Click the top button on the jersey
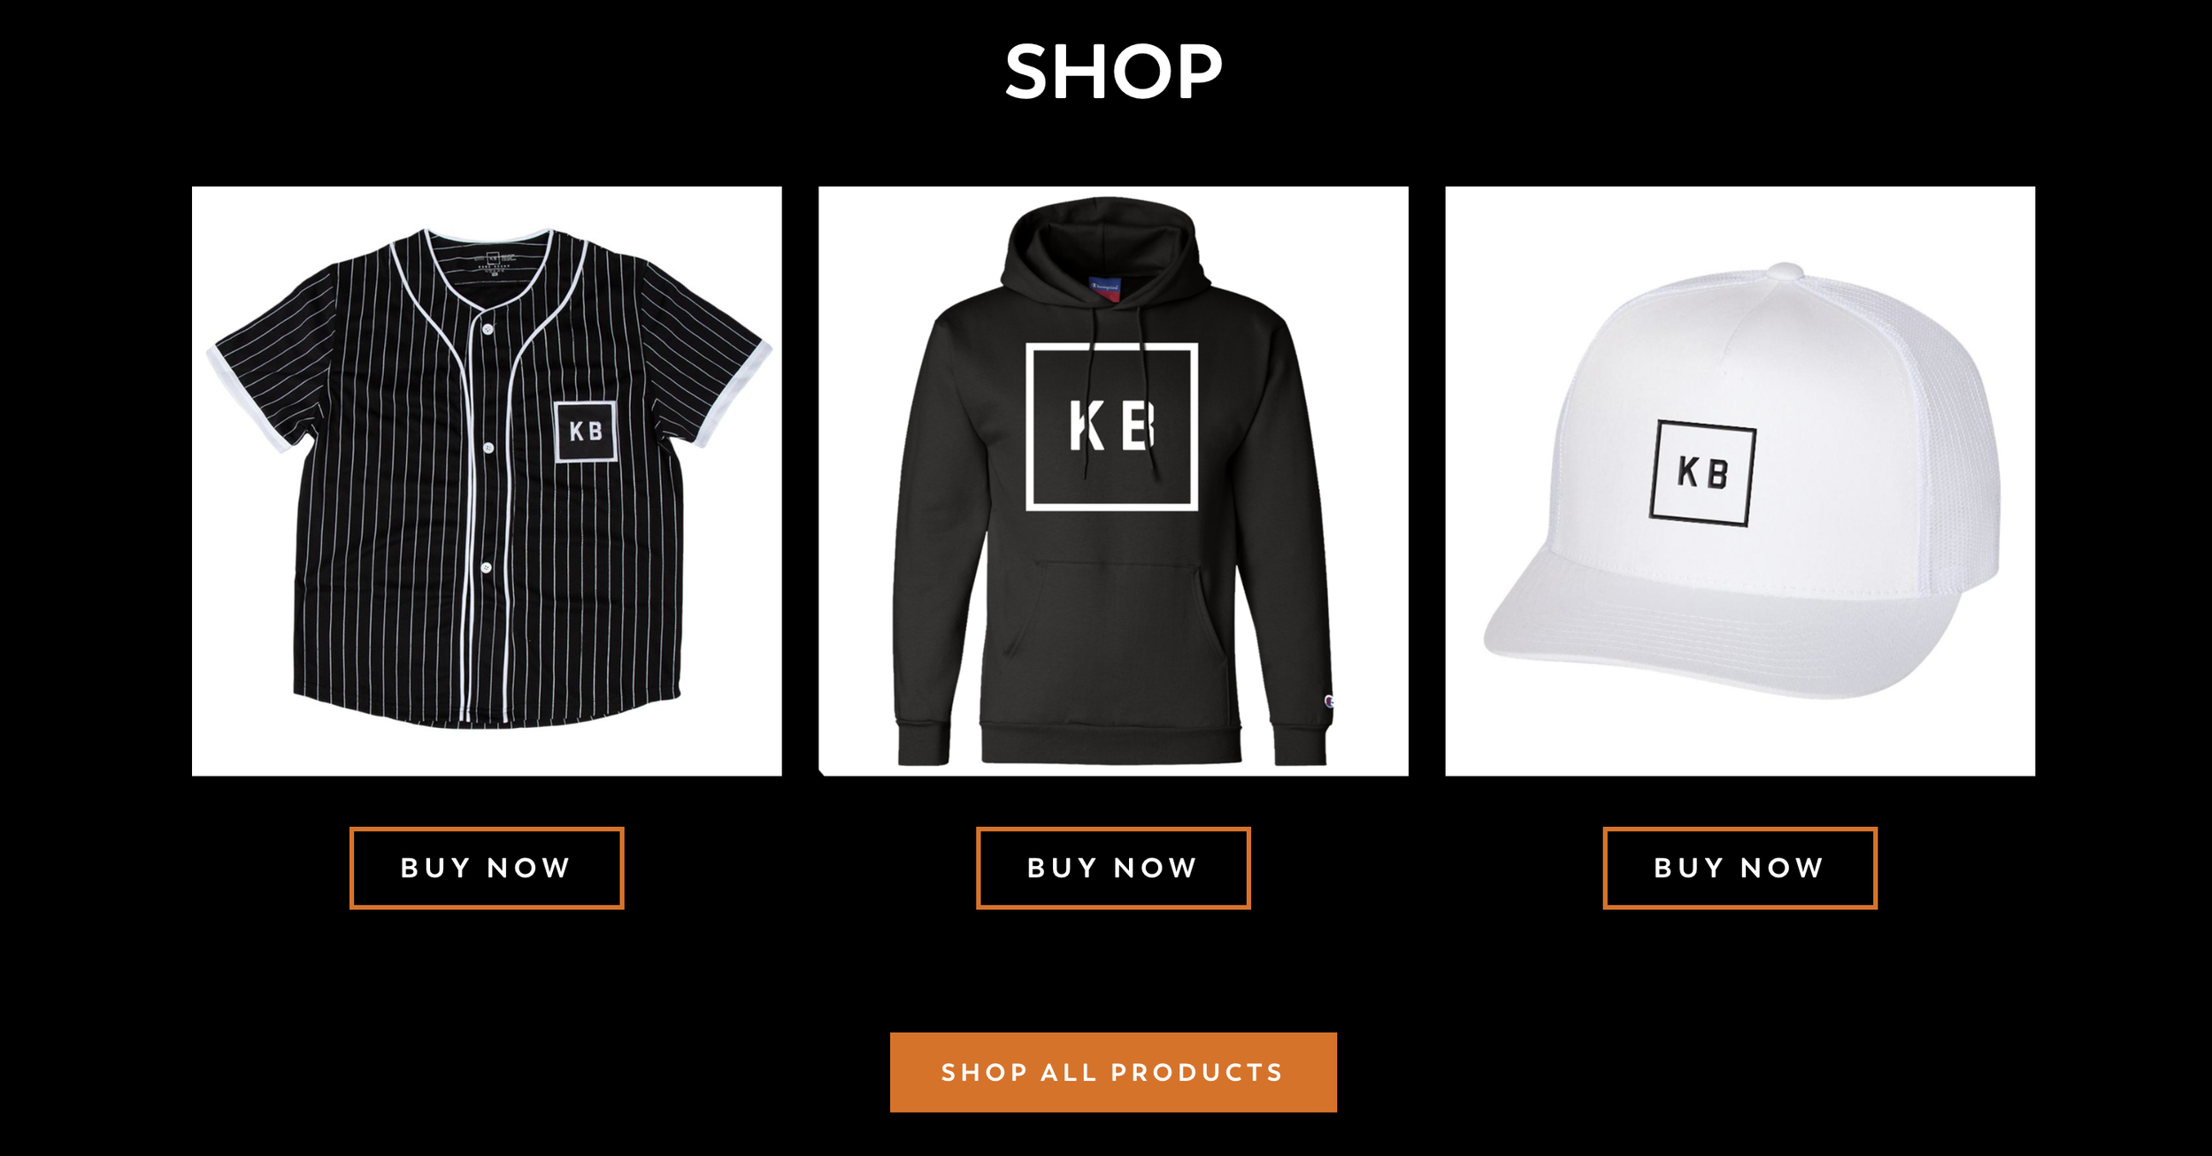 pos(488,329)
